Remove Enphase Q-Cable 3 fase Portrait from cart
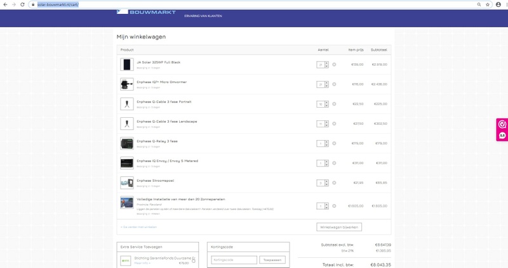Image resolution: width=508 pixels, height=268 pixels. tap(334, 104)
